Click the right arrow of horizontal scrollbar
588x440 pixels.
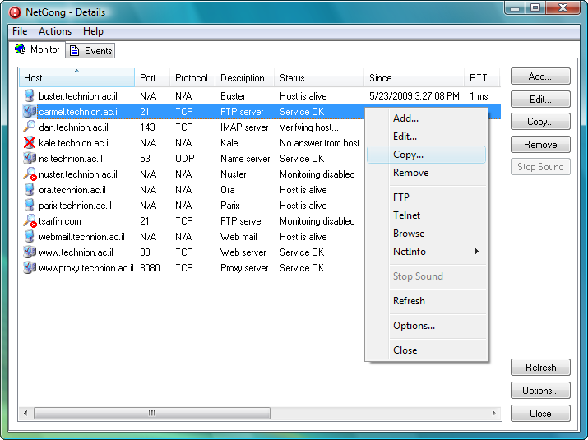[x=493, y=413]
